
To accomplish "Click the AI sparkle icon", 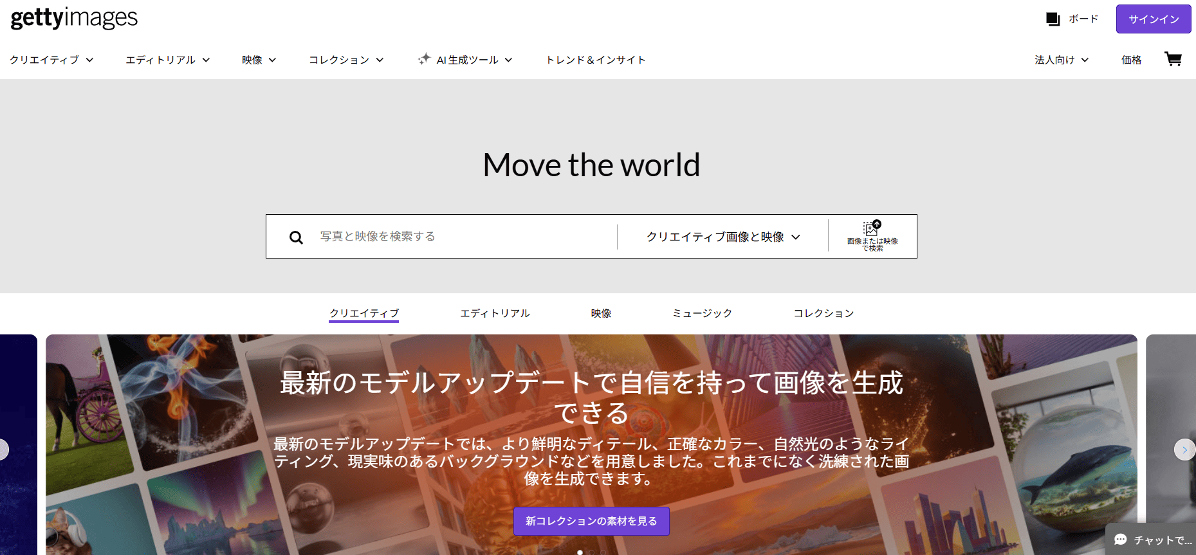I will pyautogui.click(x=424, y=59).
